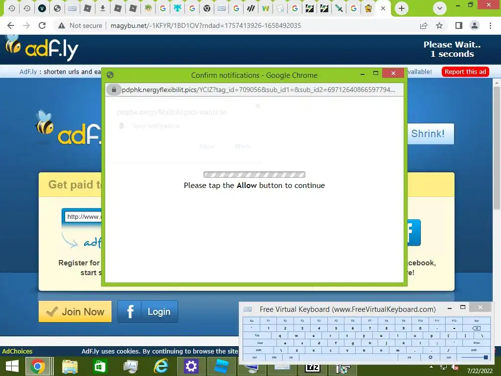Open Internet Explorer from the taskbar
Image resolution: width=501 pixels, height=376 pixels.
[x=161, y=366]
